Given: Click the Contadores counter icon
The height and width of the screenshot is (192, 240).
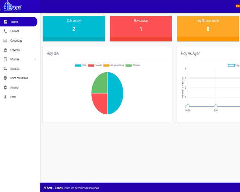Looking at the screenshot, I should pos(5,40).
